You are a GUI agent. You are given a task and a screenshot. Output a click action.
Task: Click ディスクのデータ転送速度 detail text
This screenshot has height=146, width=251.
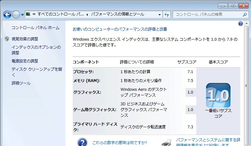(143, 127)
